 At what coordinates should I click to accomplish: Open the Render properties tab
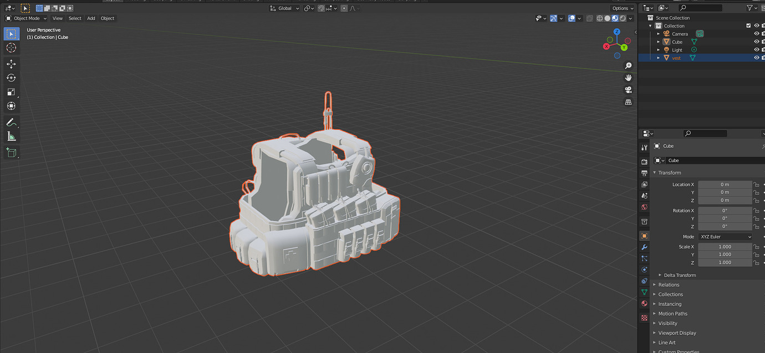click(644, 162)
